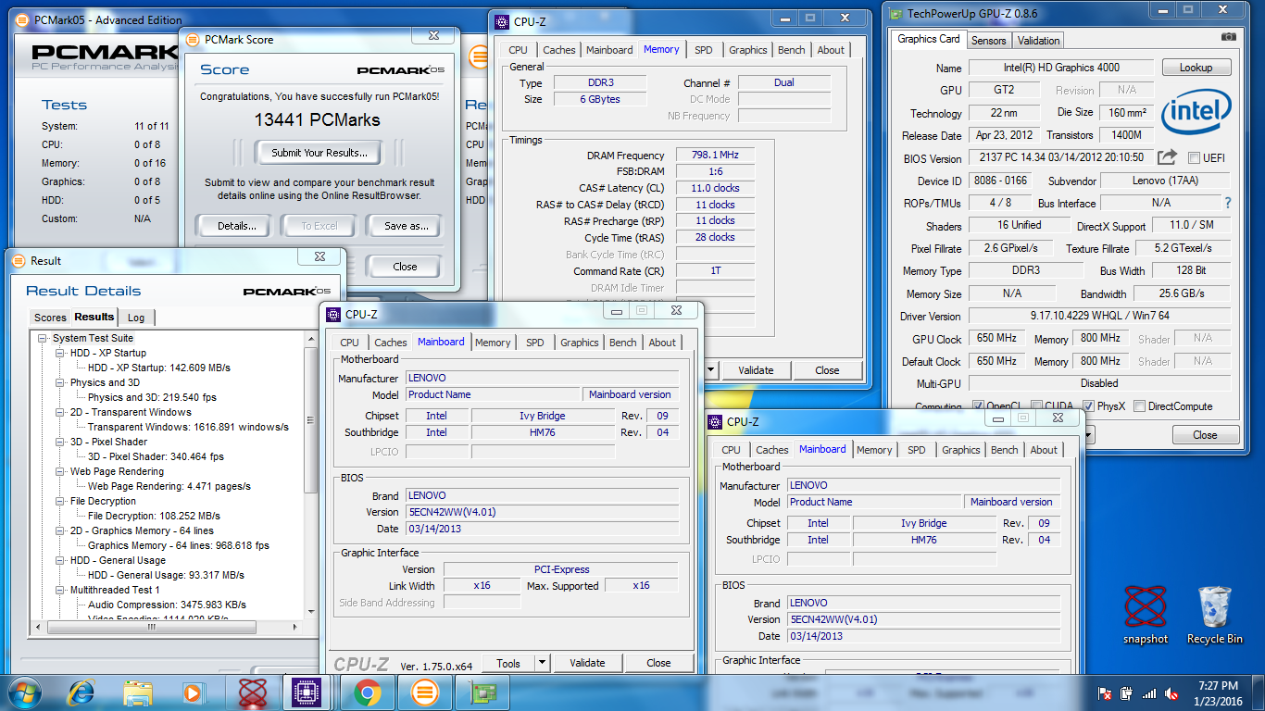Screen dimensions: 1265x711
Task: Collapse the 3D - Pixel Shader node
Action: pyautogui.click(x=60, y=443)
